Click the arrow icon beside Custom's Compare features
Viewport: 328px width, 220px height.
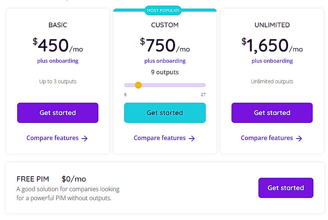click(192, 139)
